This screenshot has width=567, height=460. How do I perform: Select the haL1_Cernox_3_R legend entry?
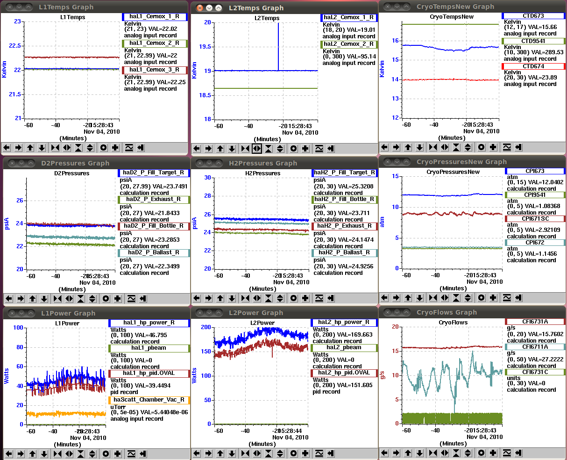point(155,70)
